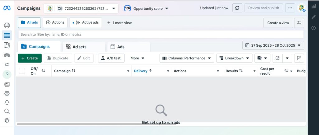Open the charts icon below date range

299,58
